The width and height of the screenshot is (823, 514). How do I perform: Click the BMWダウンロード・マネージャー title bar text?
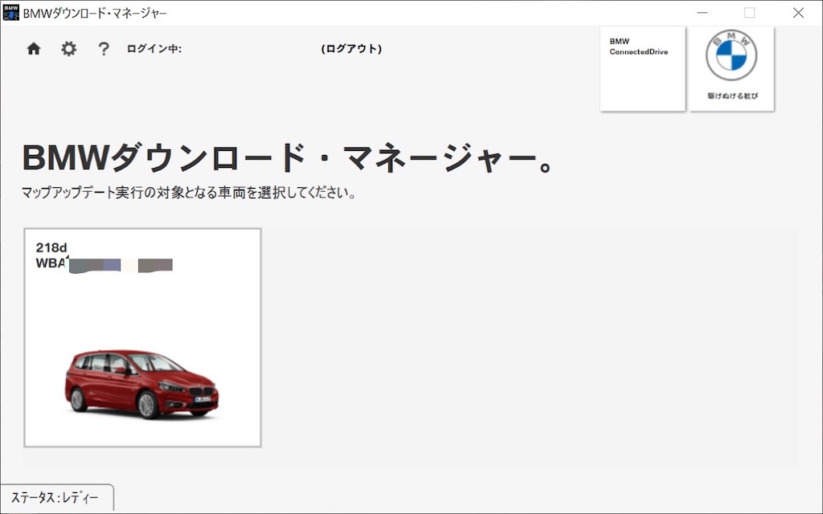pos(95,13)
